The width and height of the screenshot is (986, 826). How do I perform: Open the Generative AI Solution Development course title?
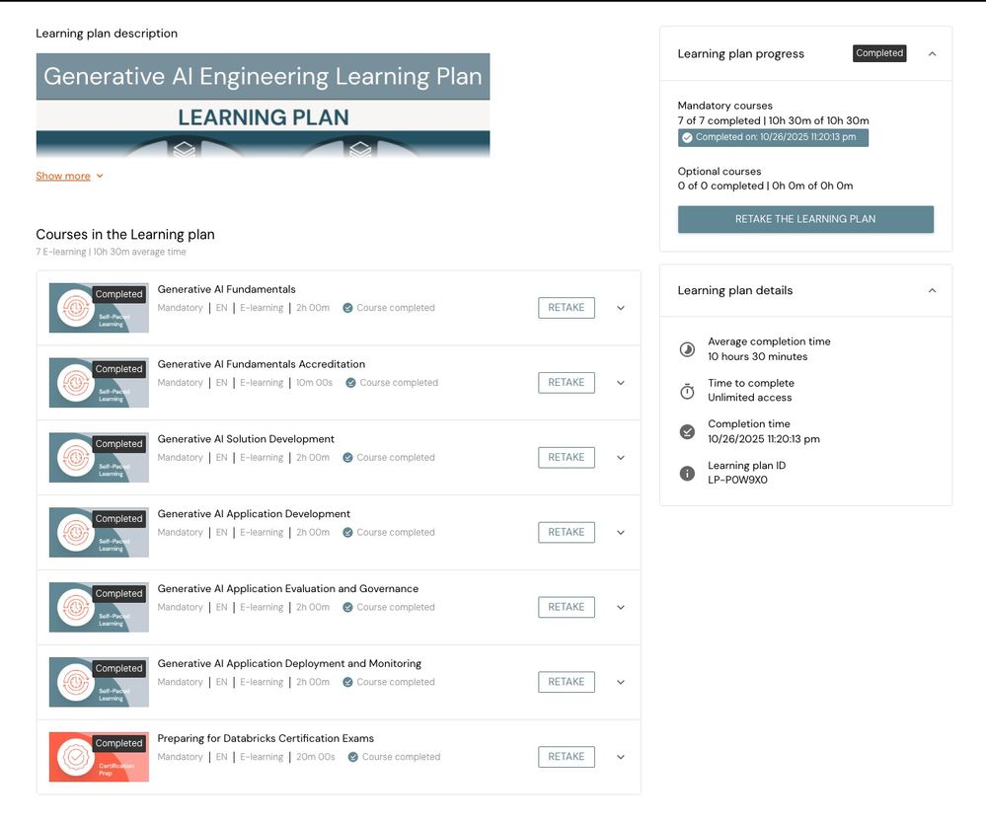click(246, 439)
